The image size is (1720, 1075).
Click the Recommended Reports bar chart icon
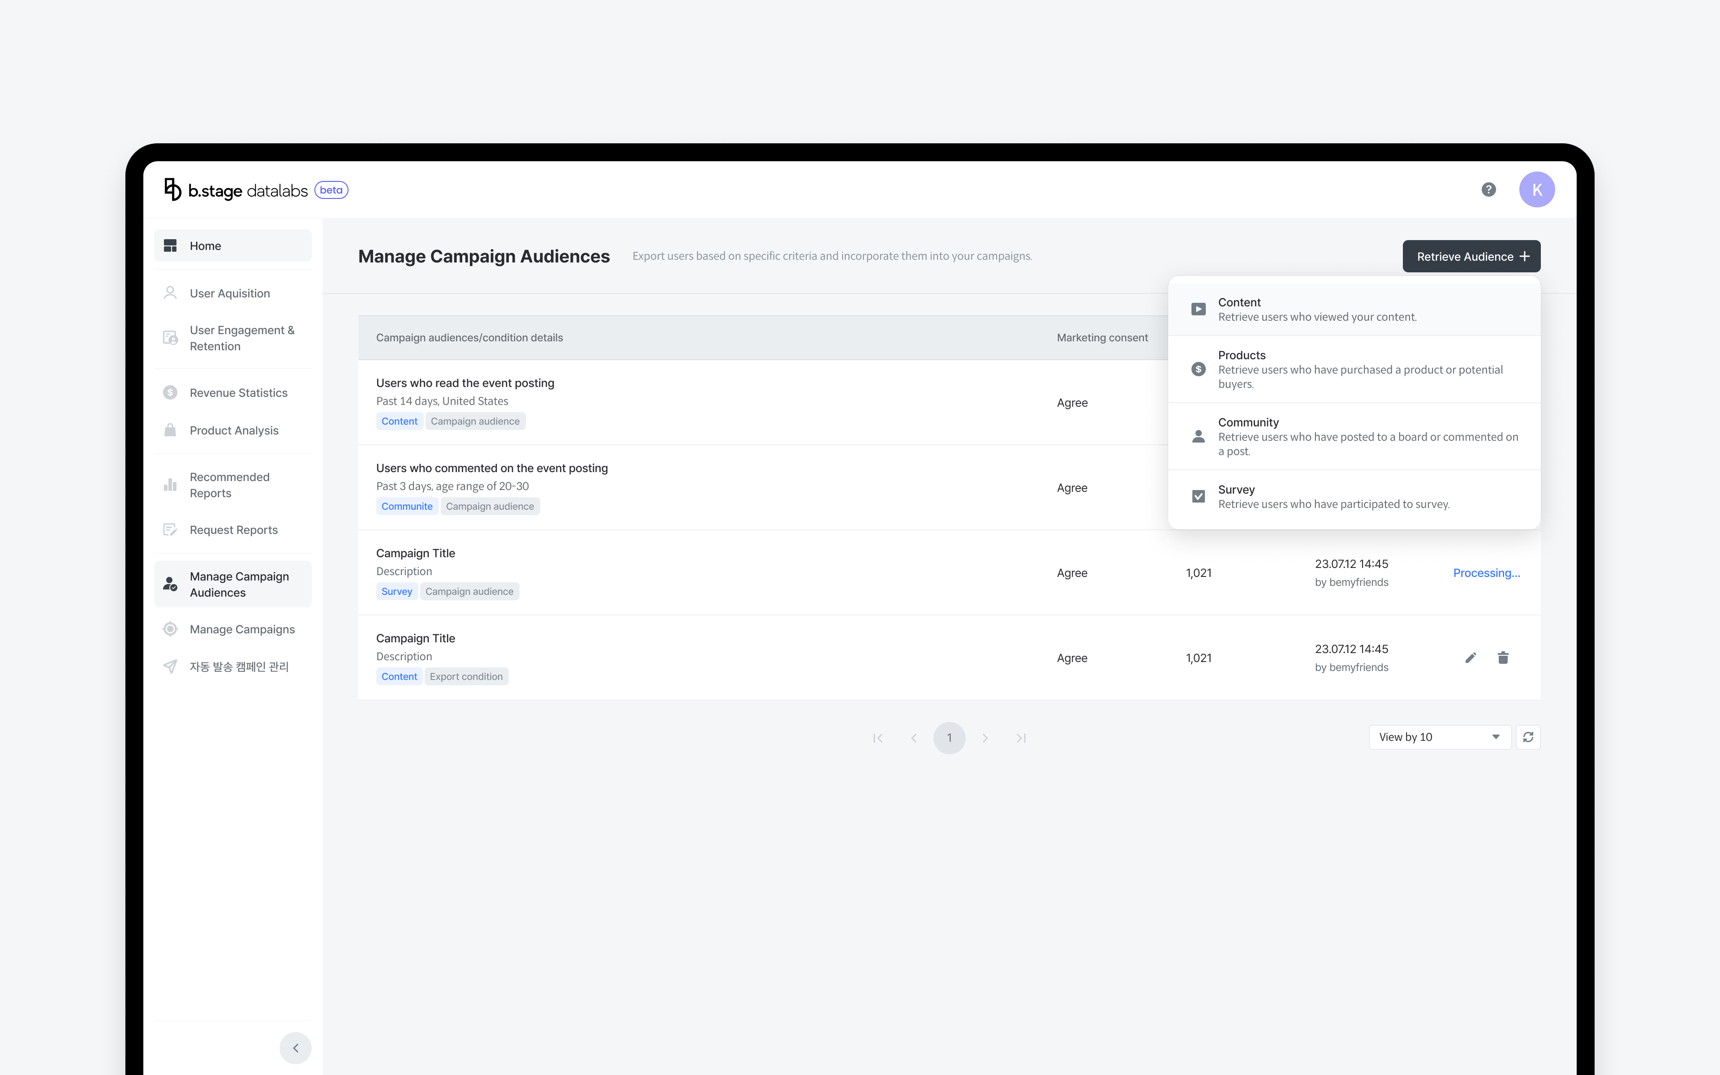click(x=170, y=485)
